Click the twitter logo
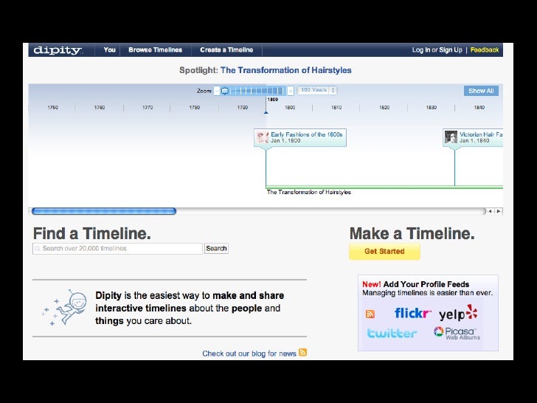 coord(392,333)
